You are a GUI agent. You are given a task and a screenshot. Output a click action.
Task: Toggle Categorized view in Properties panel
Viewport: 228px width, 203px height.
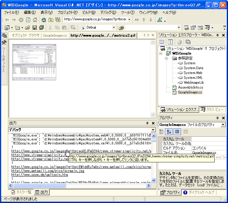tap(161, 132)
